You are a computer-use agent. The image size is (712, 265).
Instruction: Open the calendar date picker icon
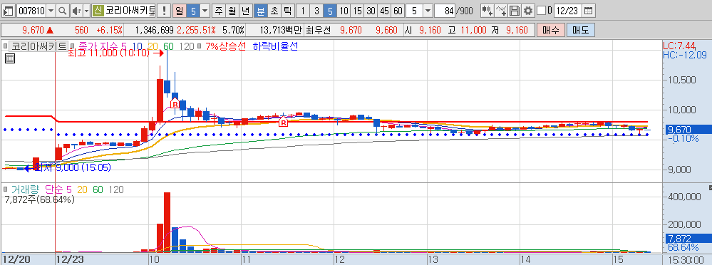588,11
